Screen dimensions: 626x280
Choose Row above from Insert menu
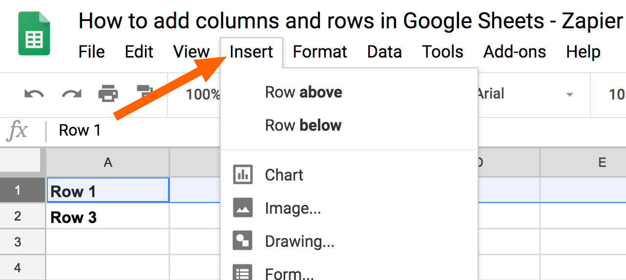click(x=303, y=92)
